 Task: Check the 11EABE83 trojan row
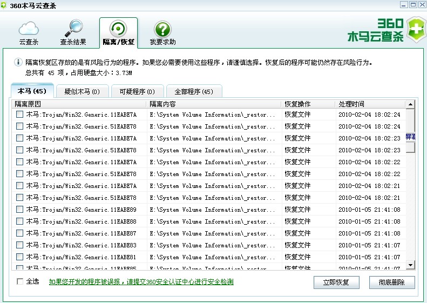[x=19, y=245]
